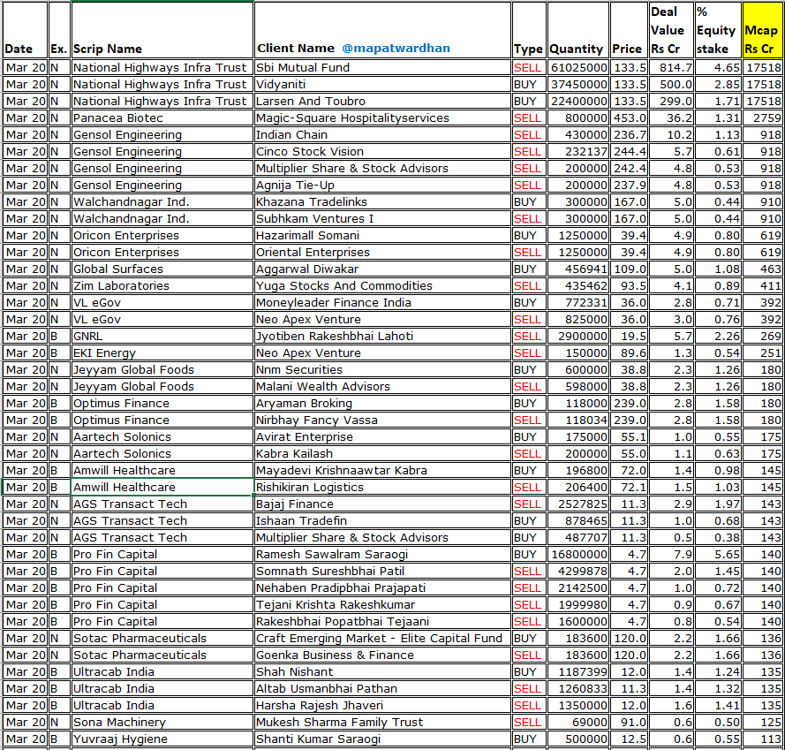Viewport: 785px width, 750px height.
Task: Click Goenka Business & Finance cell
Action: 382,655
